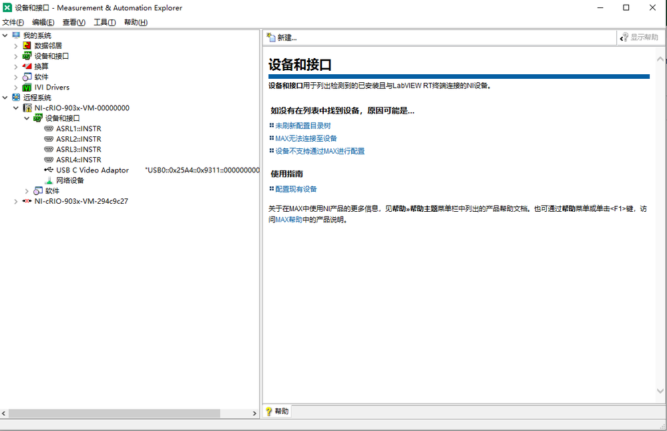This screenshot has height=431, width=667.
Task: Collapse the NI-cRIO-903x-VM-00000000 node
Action: [16, 108]
